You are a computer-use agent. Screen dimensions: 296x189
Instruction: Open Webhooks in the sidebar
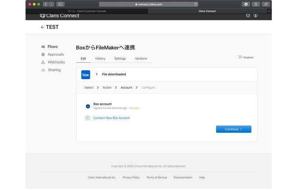coord(56,62)
